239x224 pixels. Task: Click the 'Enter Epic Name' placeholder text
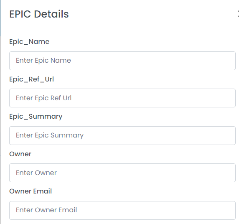(x=43, y=61)
